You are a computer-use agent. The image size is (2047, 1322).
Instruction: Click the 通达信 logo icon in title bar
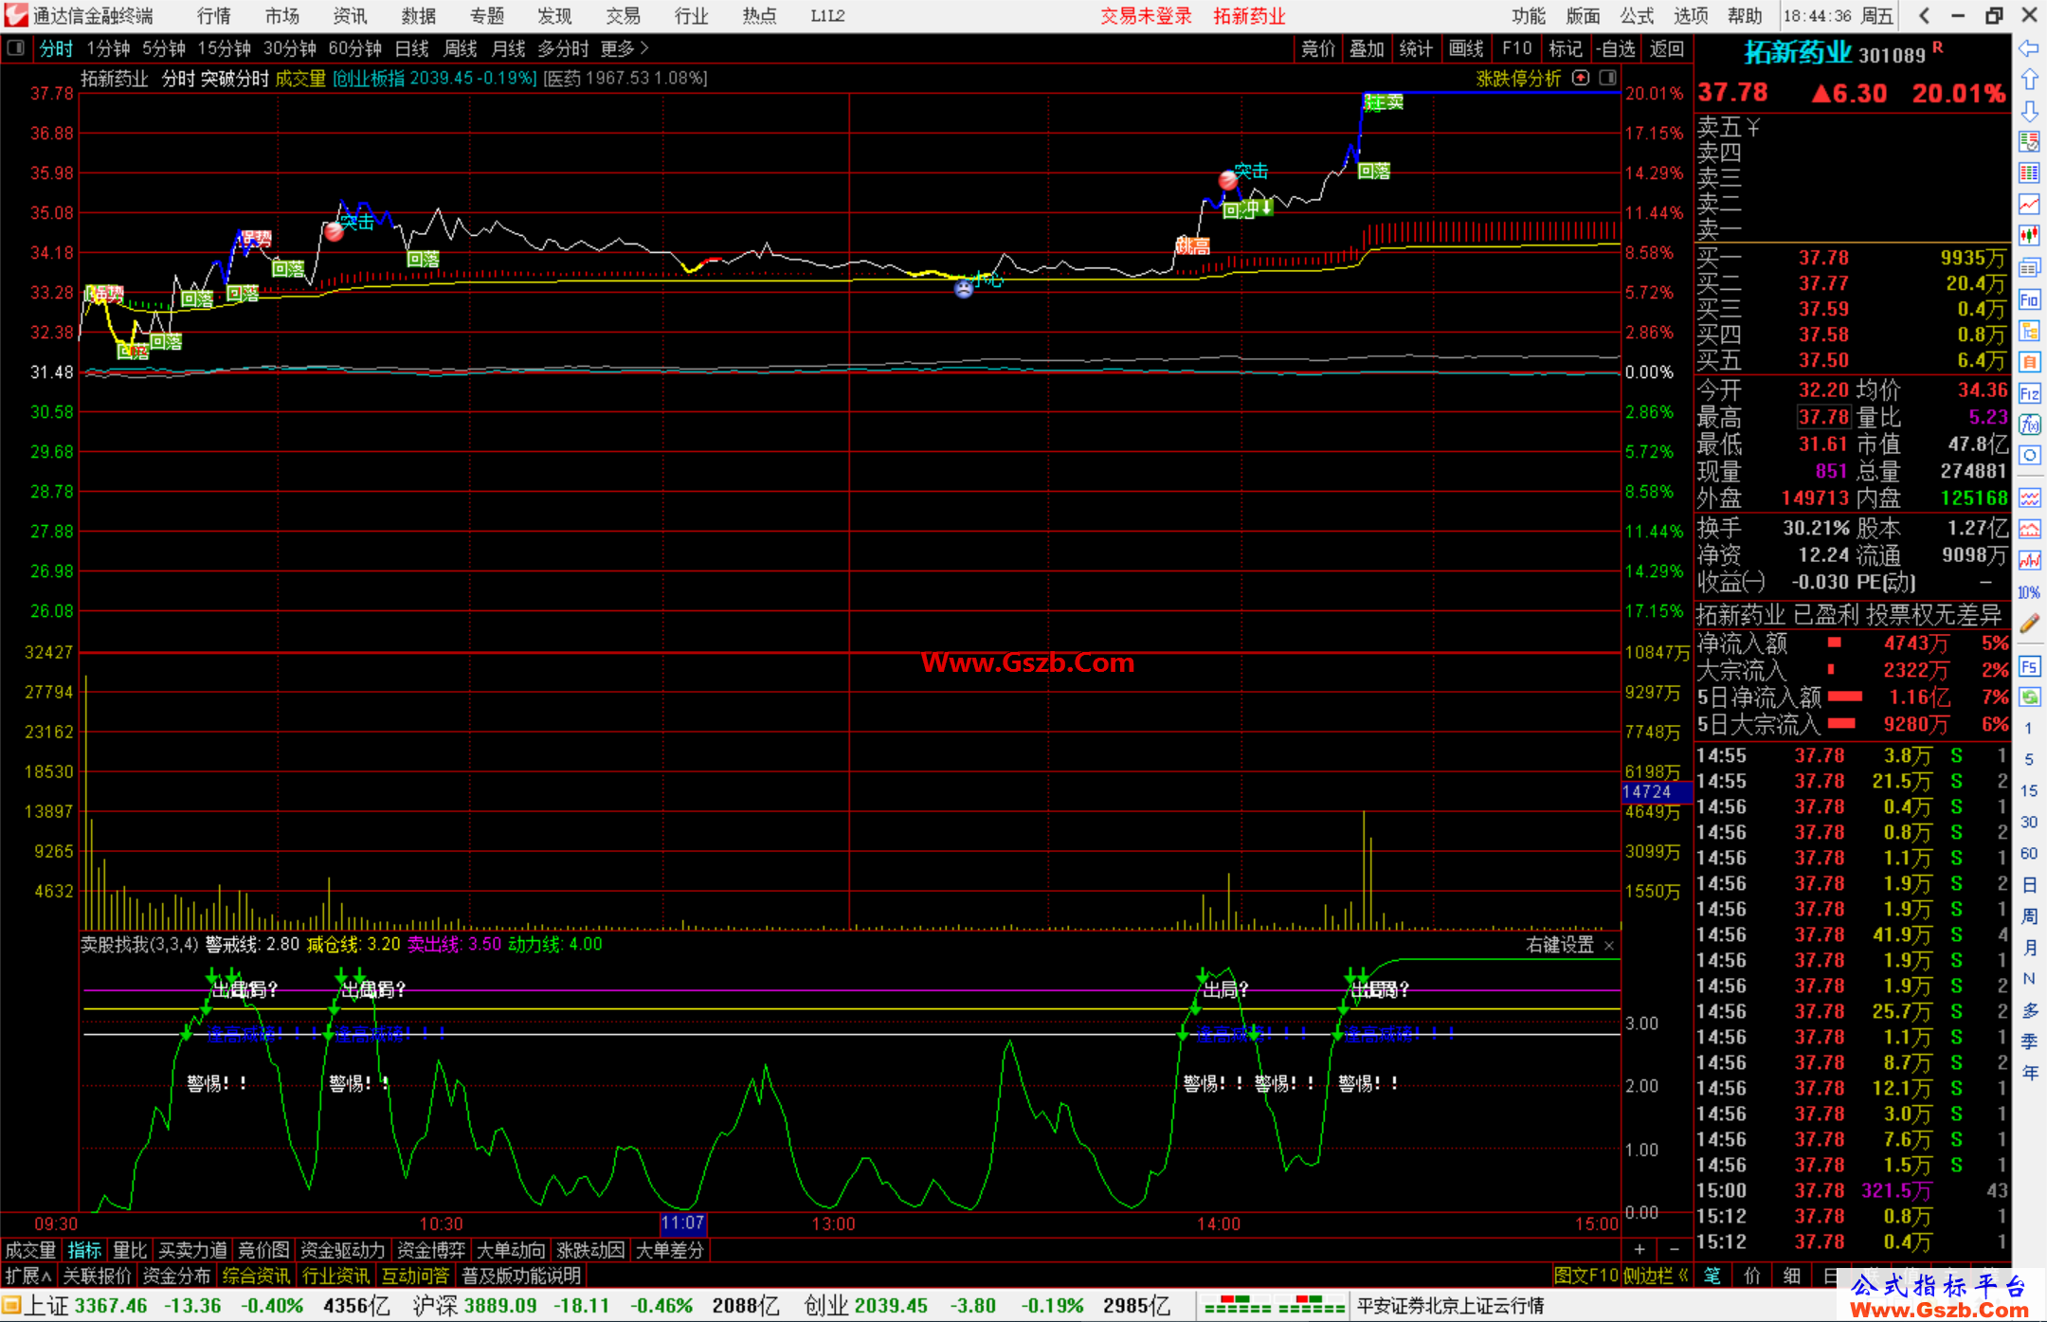point(15,15)
